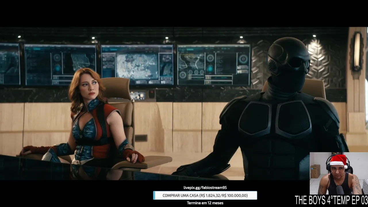Click the livepix.gg/fabiostream95 link text

(x=205, y=188)
